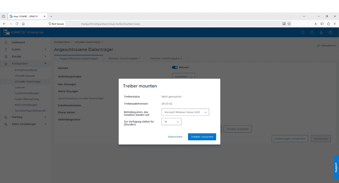The image size is (339, 183).
Task: Click the Wartung sidebar icon
Action: (x=6, y=117)
